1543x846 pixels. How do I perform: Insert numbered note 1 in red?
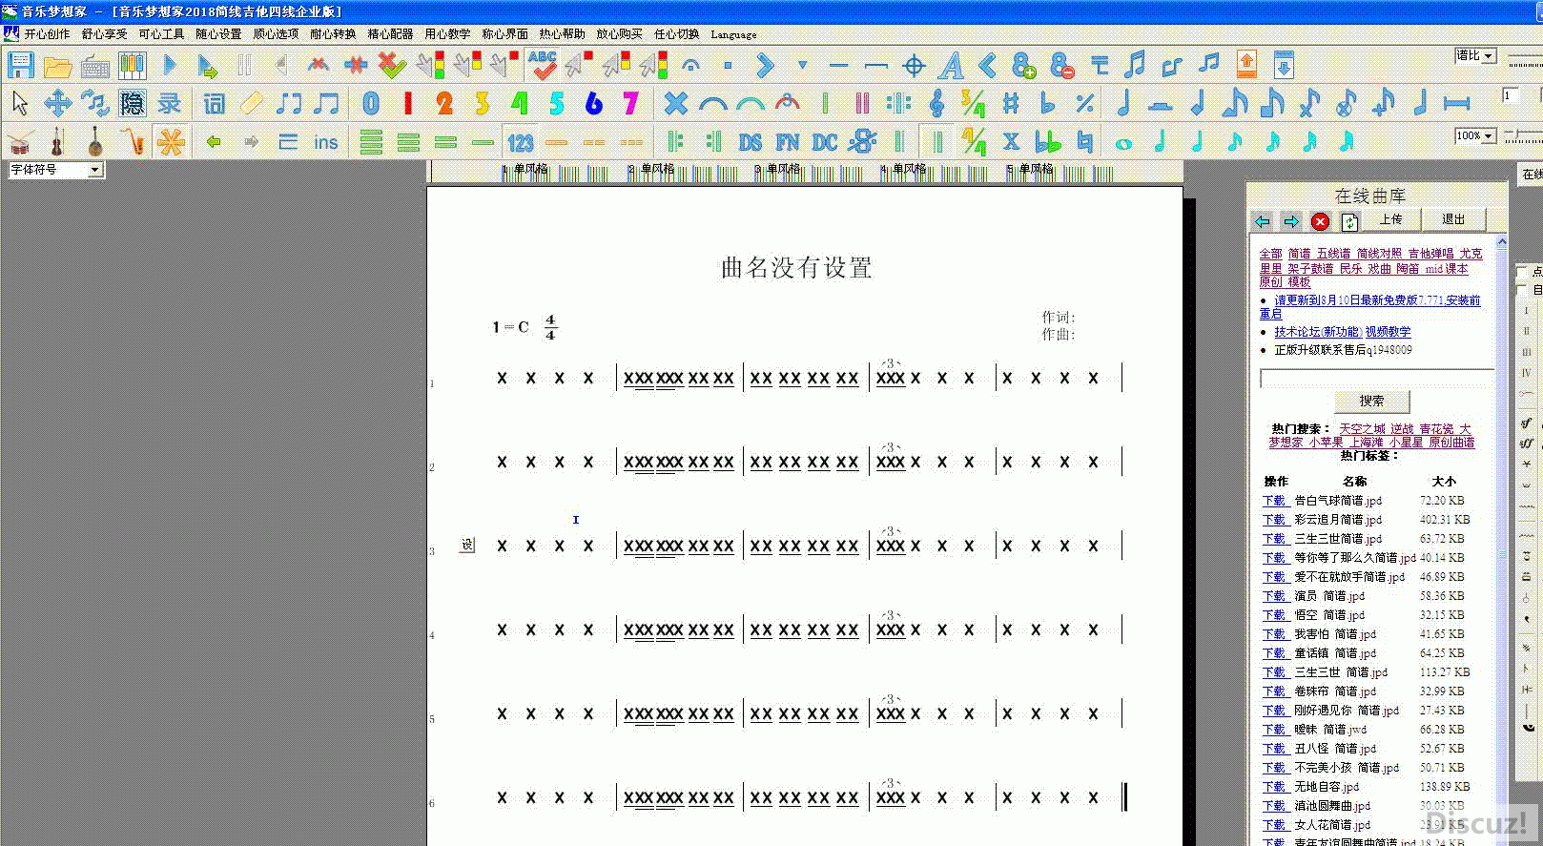pos(408,103)
